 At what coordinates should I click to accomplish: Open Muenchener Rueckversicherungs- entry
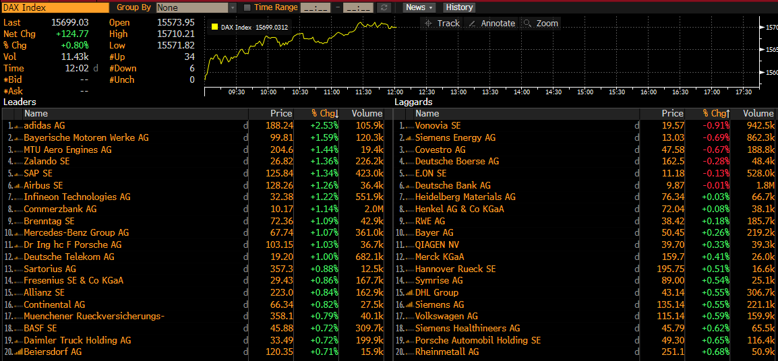[x=94, y=317]
